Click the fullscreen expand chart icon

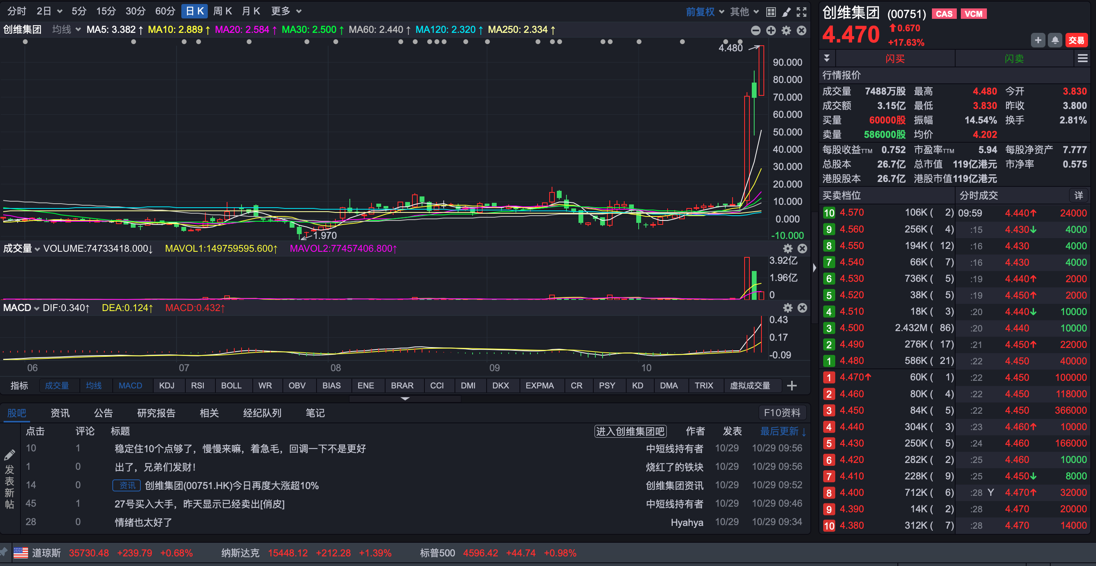point(802,12)
